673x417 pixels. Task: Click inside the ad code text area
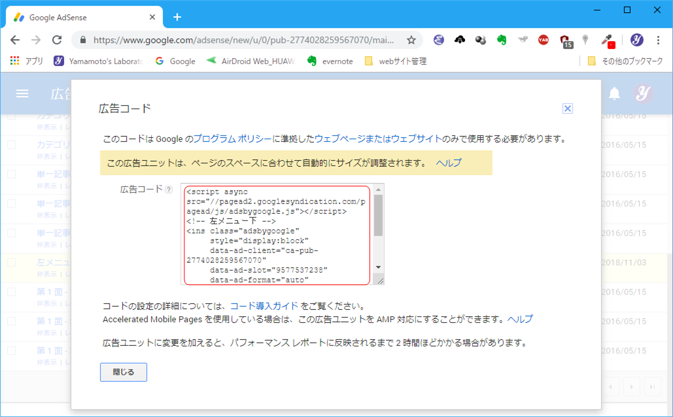coord(277,235)
